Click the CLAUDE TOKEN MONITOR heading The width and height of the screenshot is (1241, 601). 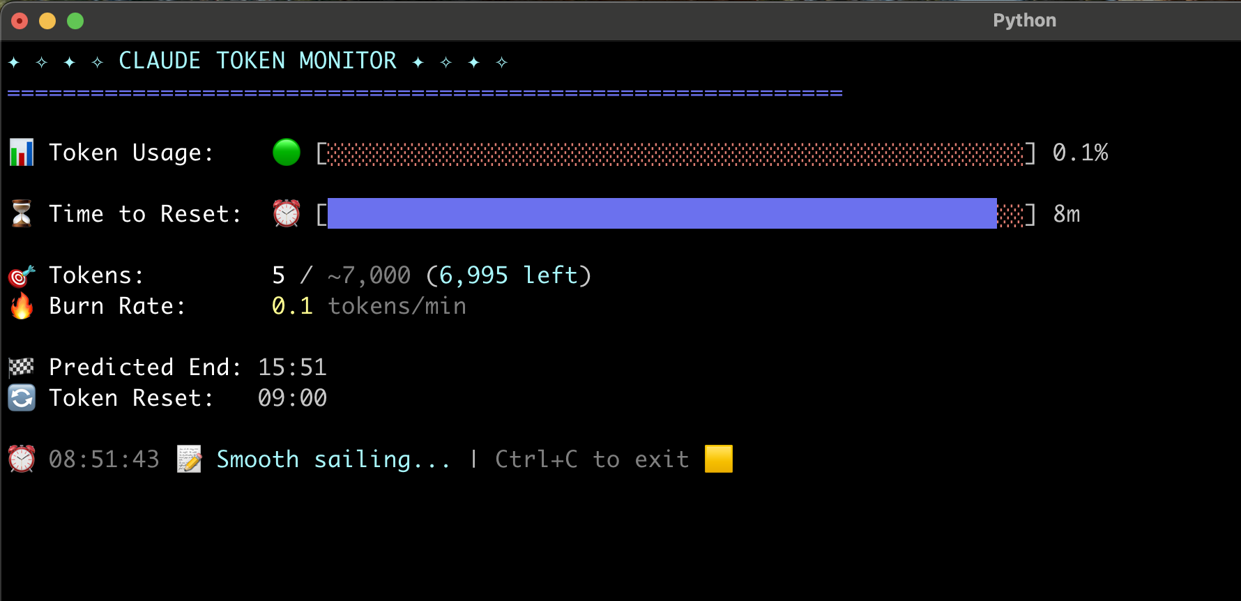(257, 61)
